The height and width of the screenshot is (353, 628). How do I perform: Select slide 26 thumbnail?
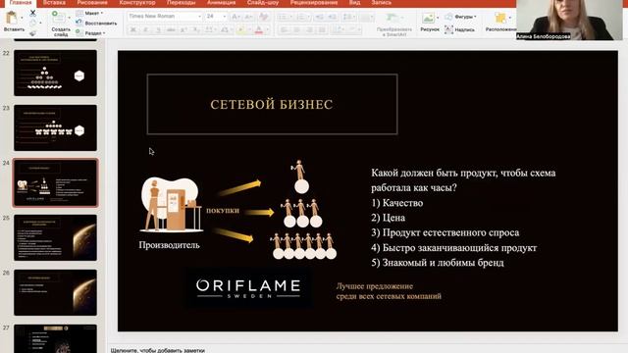tap(55, 292)
